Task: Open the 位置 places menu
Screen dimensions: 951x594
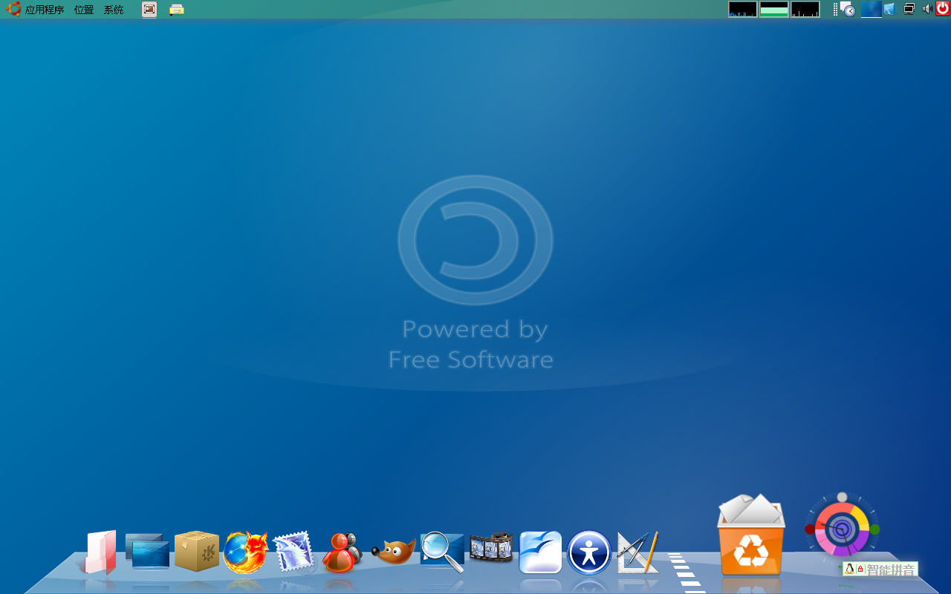Action: pos(84,10)
